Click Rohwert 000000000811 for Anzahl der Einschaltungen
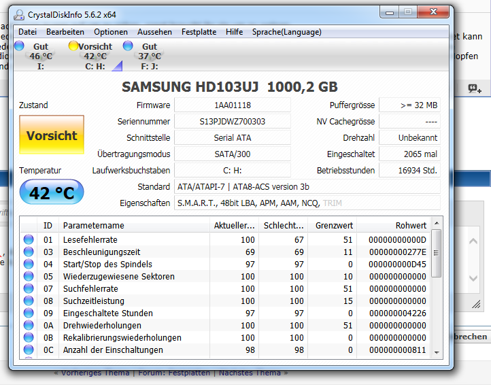 (x=398, y=350)
